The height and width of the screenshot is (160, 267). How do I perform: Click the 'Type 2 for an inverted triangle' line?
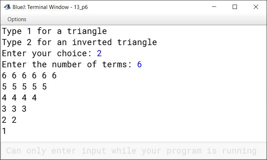pyautogui.click(x=79, y=42)
